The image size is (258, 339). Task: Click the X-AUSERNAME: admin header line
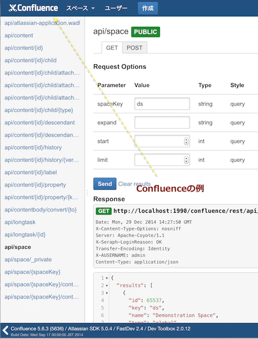click(x=120, y=255)
